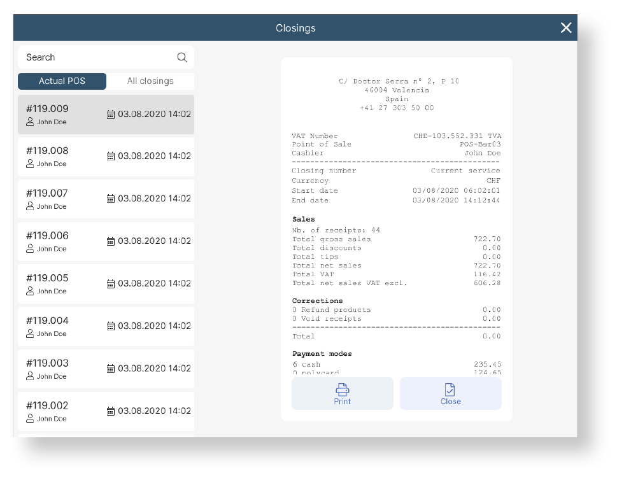
Task: Select closing #119.008
Action: [x=106, y=157]
